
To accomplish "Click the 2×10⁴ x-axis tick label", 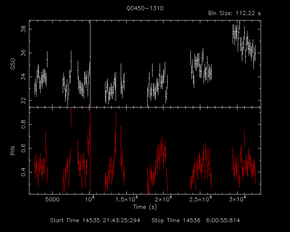I will (x=164, y=199).
